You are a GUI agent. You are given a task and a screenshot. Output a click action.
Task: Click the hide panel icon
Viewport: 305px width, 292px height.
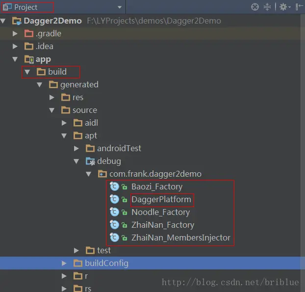[x=299, y=7]
